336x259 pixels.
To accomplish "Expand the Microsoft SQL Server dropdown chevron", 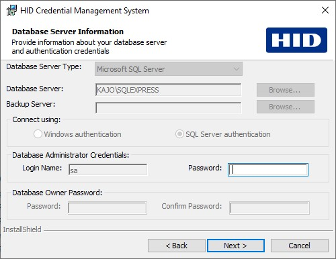I will [237, 69].
